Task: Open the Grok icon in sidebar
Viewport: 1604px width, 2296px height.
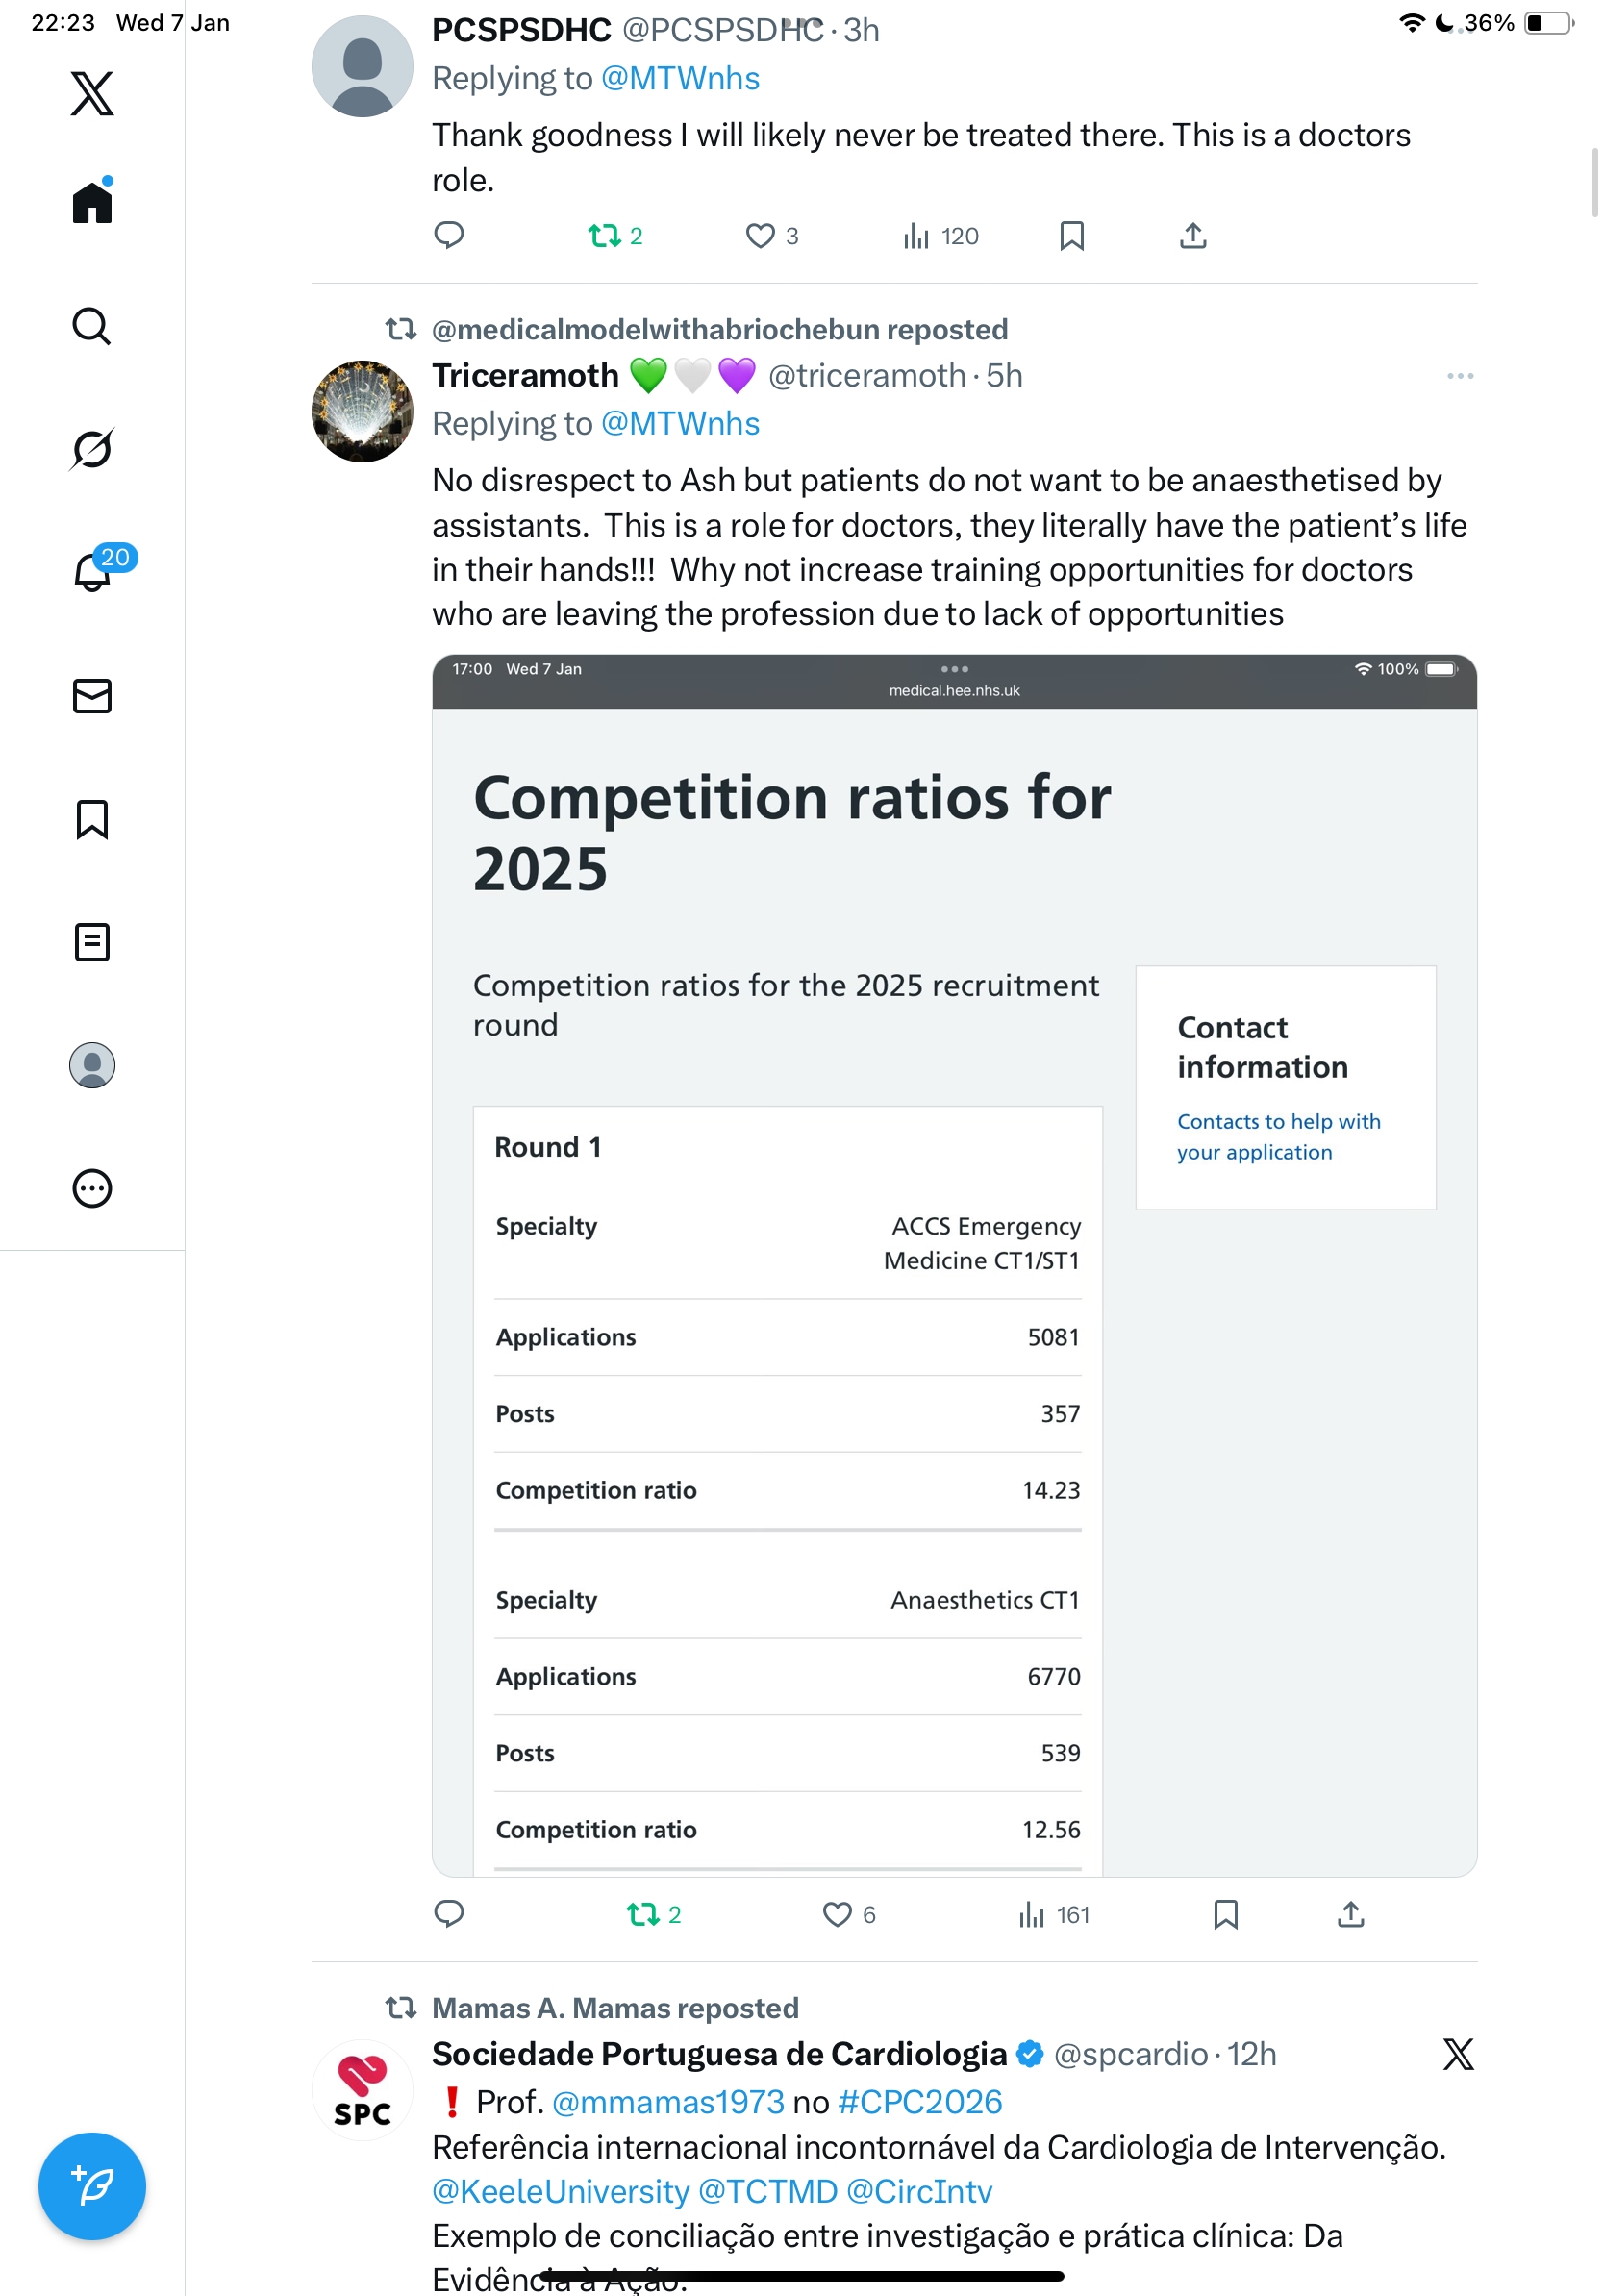Action: coord(92,449)
